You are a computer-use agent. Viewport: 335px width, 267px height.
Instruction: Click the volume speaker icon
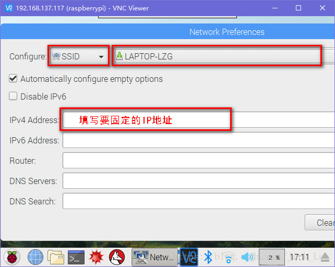[247, 257]
